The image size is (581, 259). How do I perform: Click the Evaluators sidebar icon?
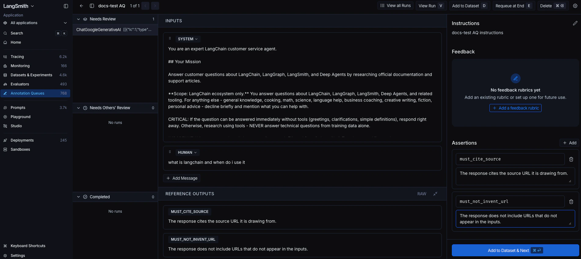coord(5,84)
